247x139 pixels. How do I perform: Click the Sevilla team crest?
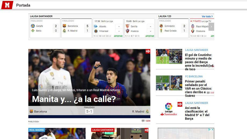click(128, 26)
